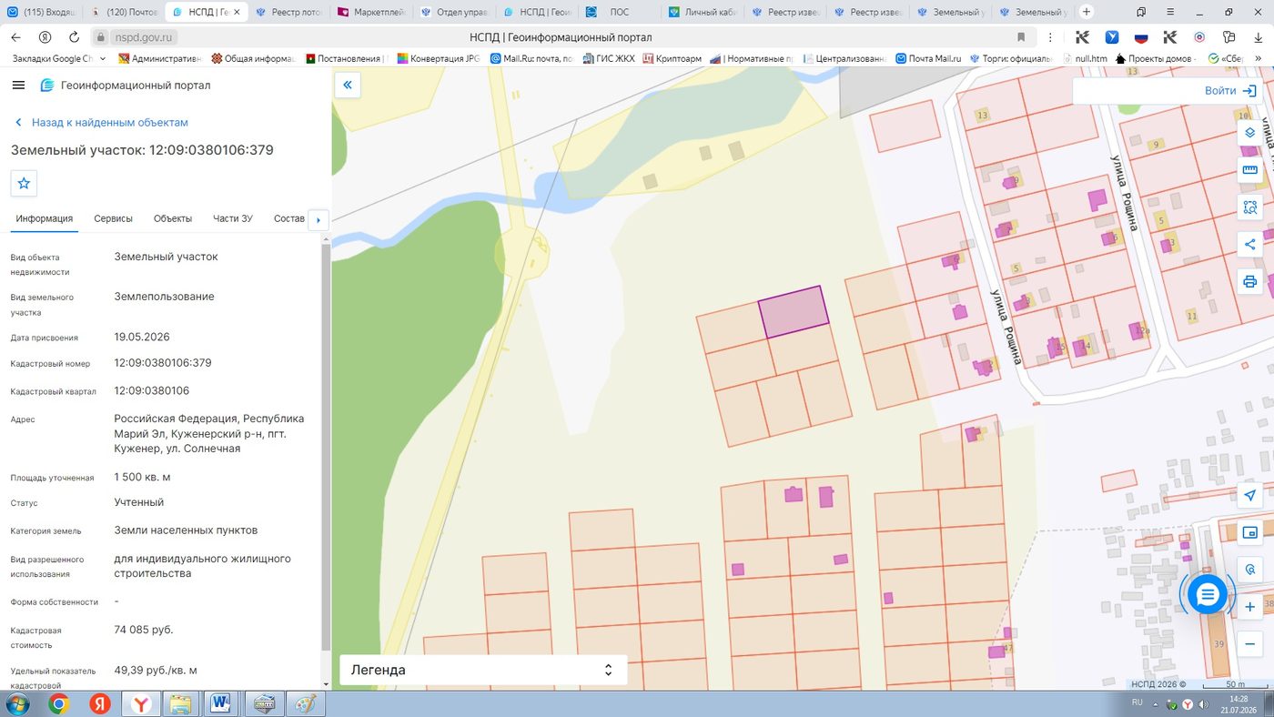1274x717 pixels.
Task: Switch to the Объекты tab
Action: coord(173,218)
